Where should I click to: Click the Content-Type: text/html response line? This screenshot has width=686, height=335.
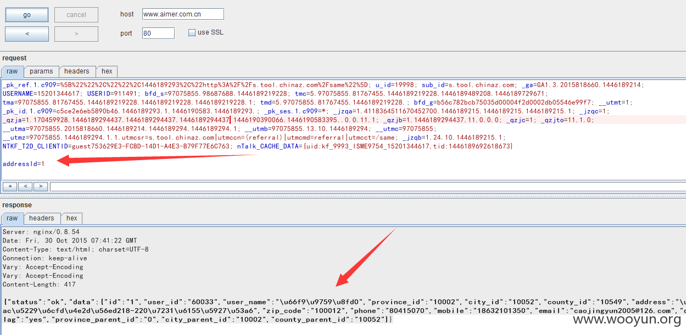(76, 249)
